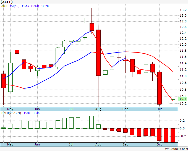
Task: Select the 10.8 price axis label
Action: [x=183, y=83]
